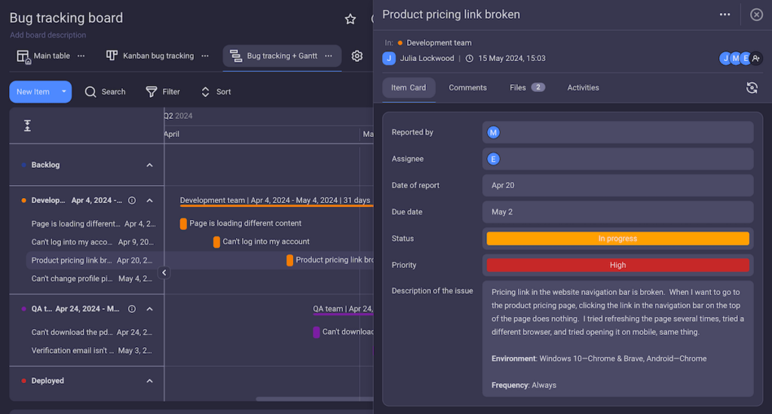This screenshot has height=414, width=772.
Task: Open board settings gear icon
Action: (x=357, y=56)
